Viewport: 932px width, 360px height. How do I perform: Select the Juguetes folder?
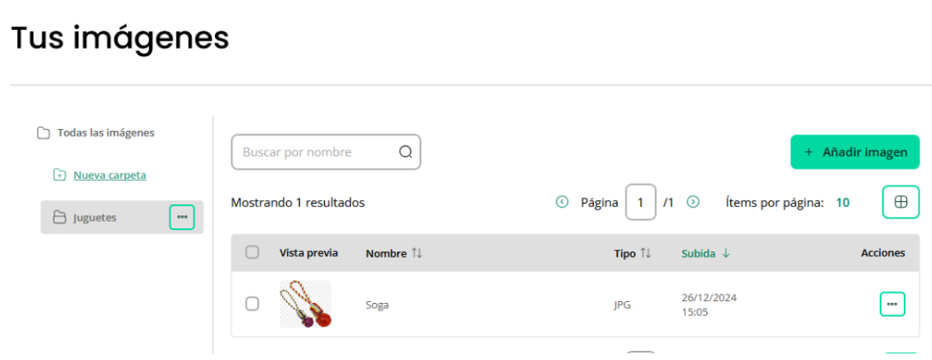pos(122,217)
